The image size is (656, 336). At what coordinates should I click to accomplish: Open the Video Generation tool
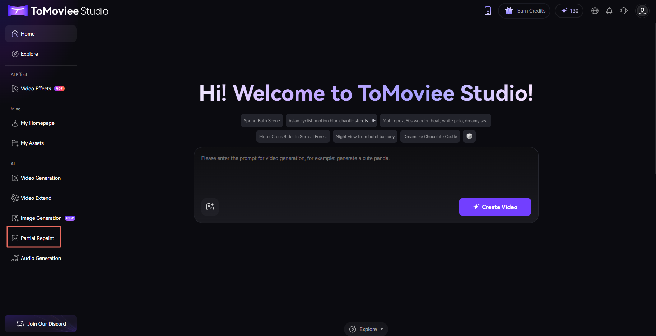pos(41,178)
